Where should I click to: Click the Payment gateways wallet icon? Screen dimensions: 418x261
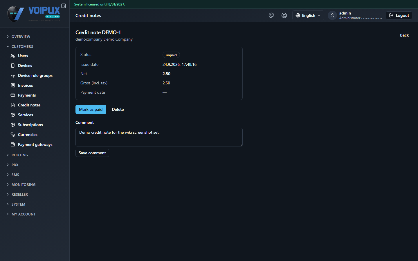[13, 144]
